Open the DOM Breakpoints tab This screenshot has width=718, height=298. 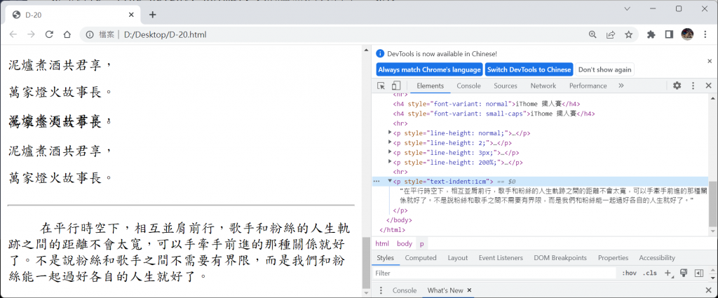[x=560, y=258]
